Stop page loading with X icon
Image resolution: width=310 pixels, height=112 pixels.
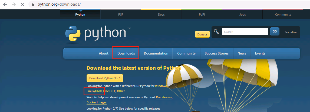point(22,4)
